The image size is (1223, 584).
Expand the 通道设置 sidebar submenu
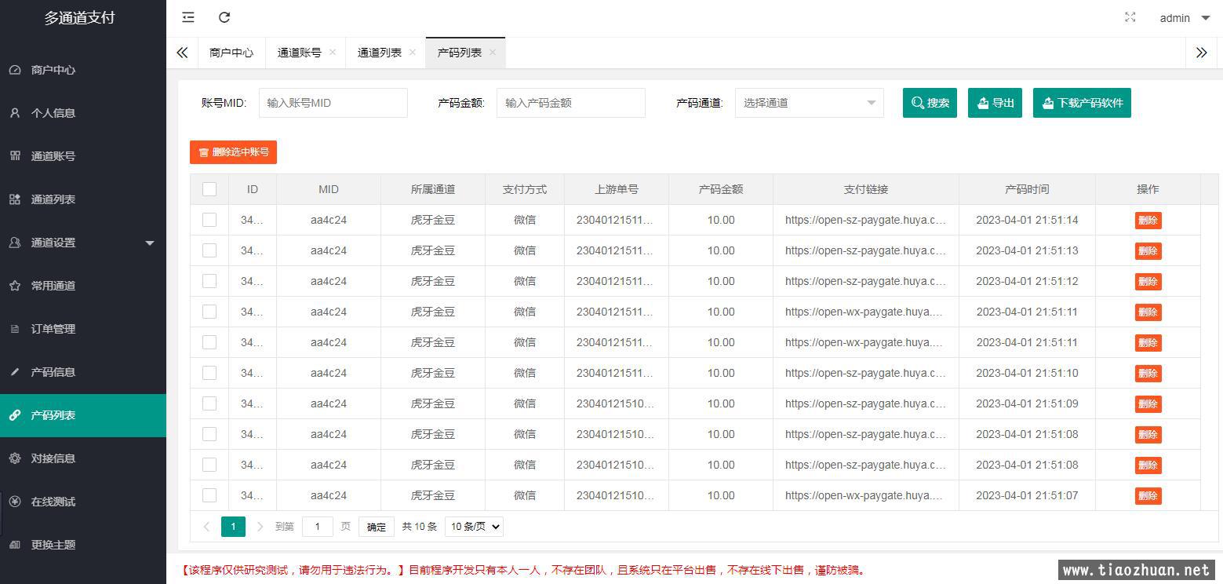click(x=83, y=243)
